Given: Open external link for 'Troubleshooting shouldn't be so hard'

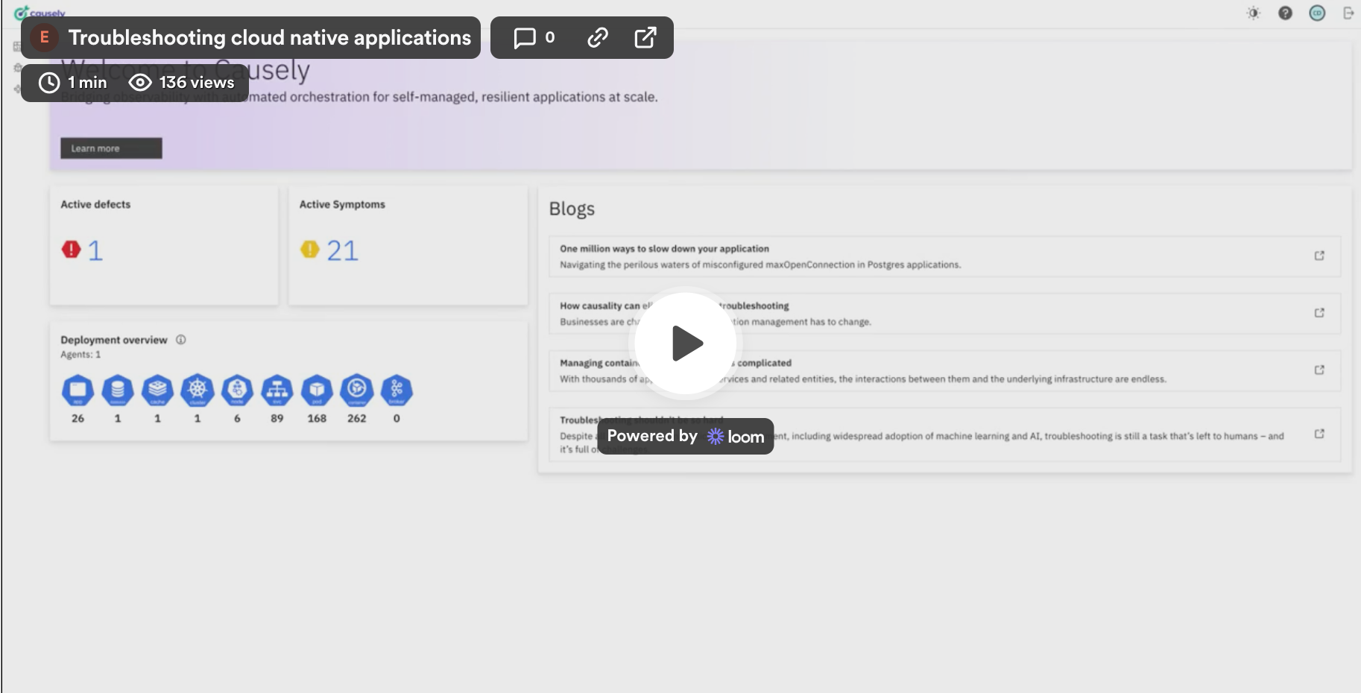Looking at the screenshot, I should click(1320, 433).
